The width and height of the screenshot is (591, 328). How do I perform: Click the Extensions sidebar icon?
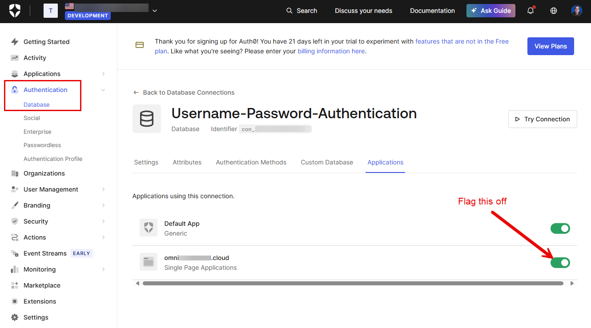click(x=15, y=301)
